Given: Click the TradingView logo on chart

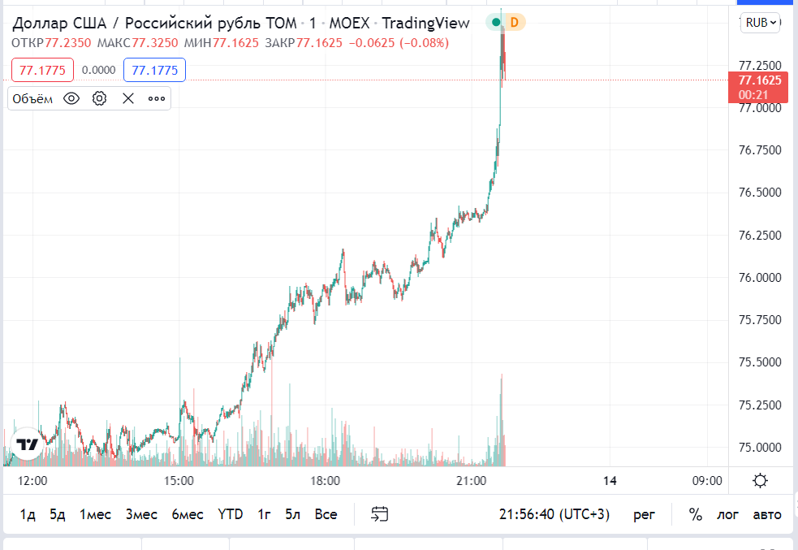Looking at the screenshot, I should (x=27, y=444).
